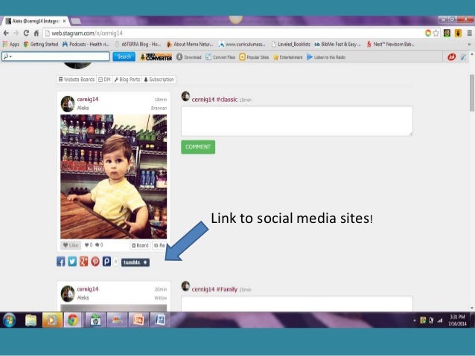Click the comment text box for #classic post

(x=297, y=121)
